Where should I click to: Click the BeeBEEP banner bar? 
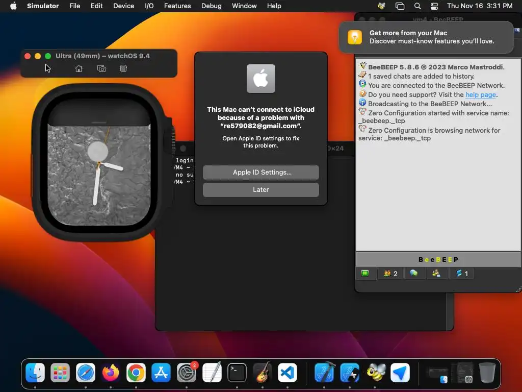click(x=438, y=259)
